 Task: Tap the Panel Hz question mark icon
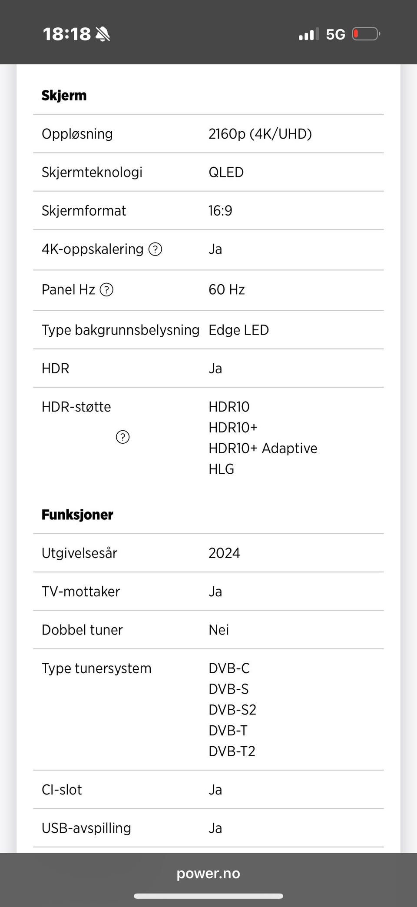pyautogui.click(x=106, y=289)
